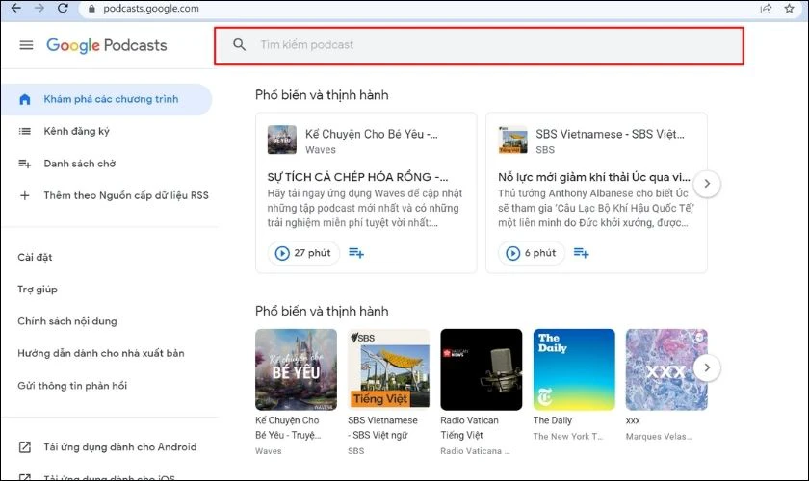This screenshot has height=481, width=809.
Task: Click Gửi thông tin phản hồi
Action: coord(72,386)
